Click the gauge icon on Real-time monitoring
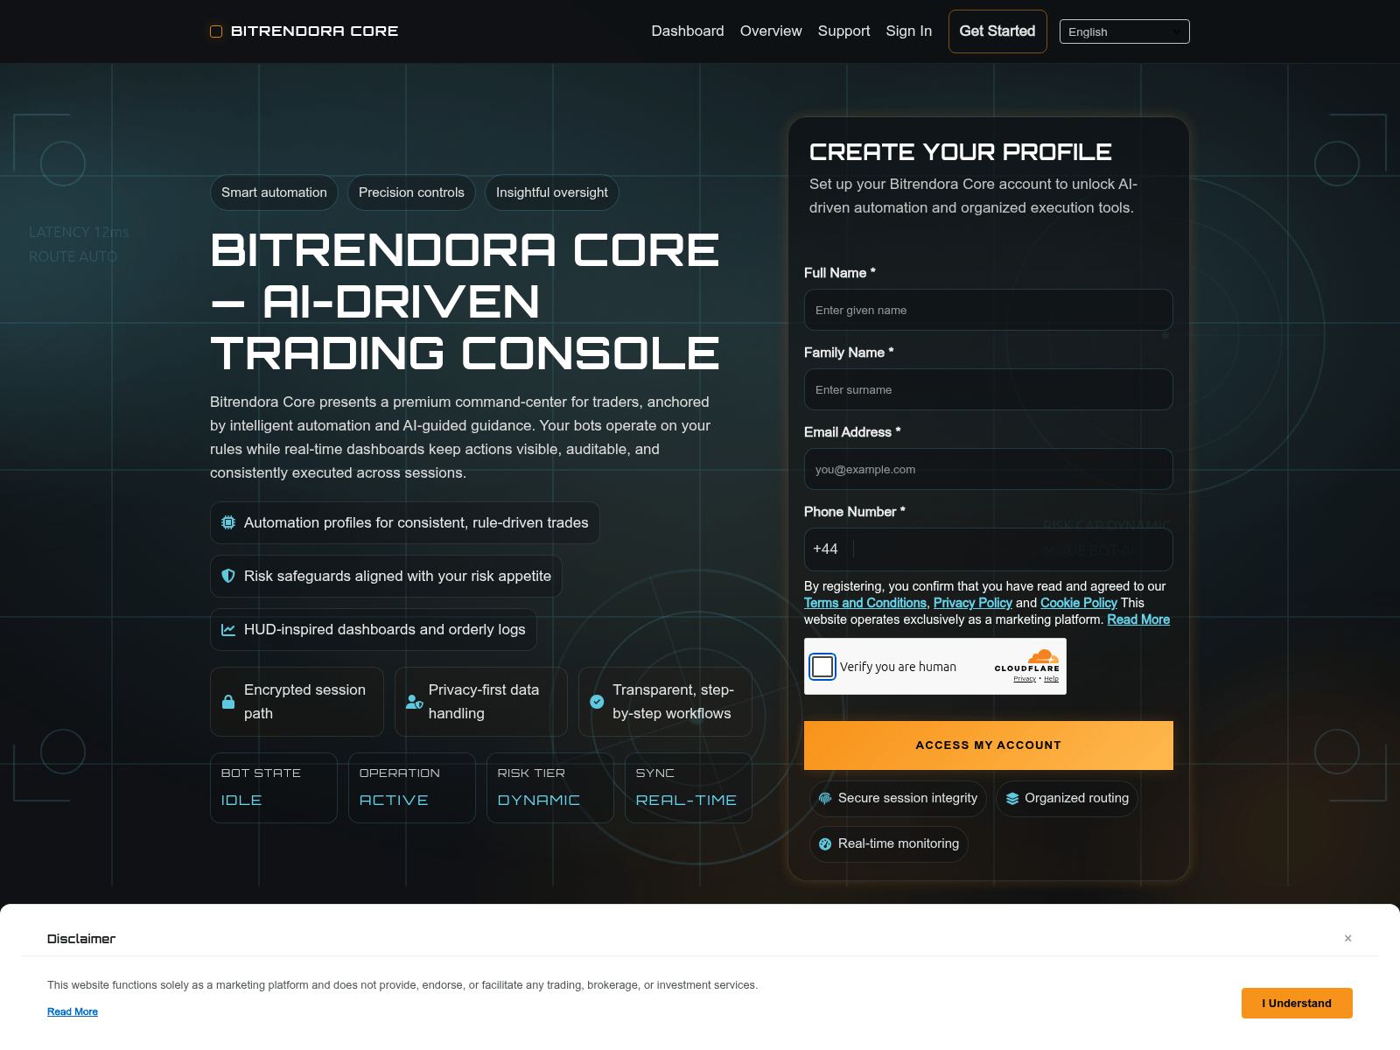Viewport: 1400px width, 1050px height. (x=825, y=843)
